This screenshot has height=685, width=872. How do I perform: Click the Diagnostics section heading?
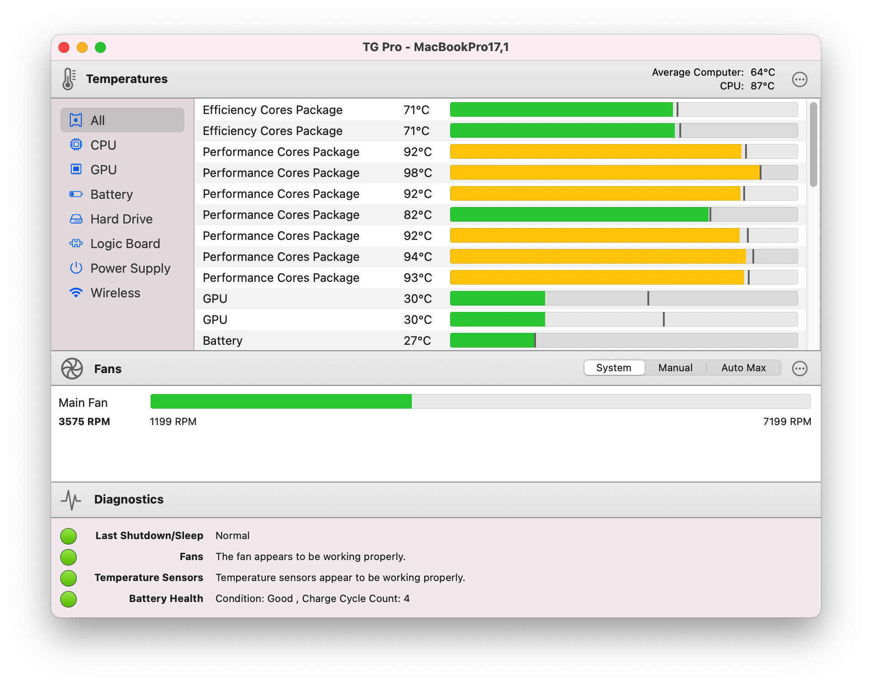129,499
